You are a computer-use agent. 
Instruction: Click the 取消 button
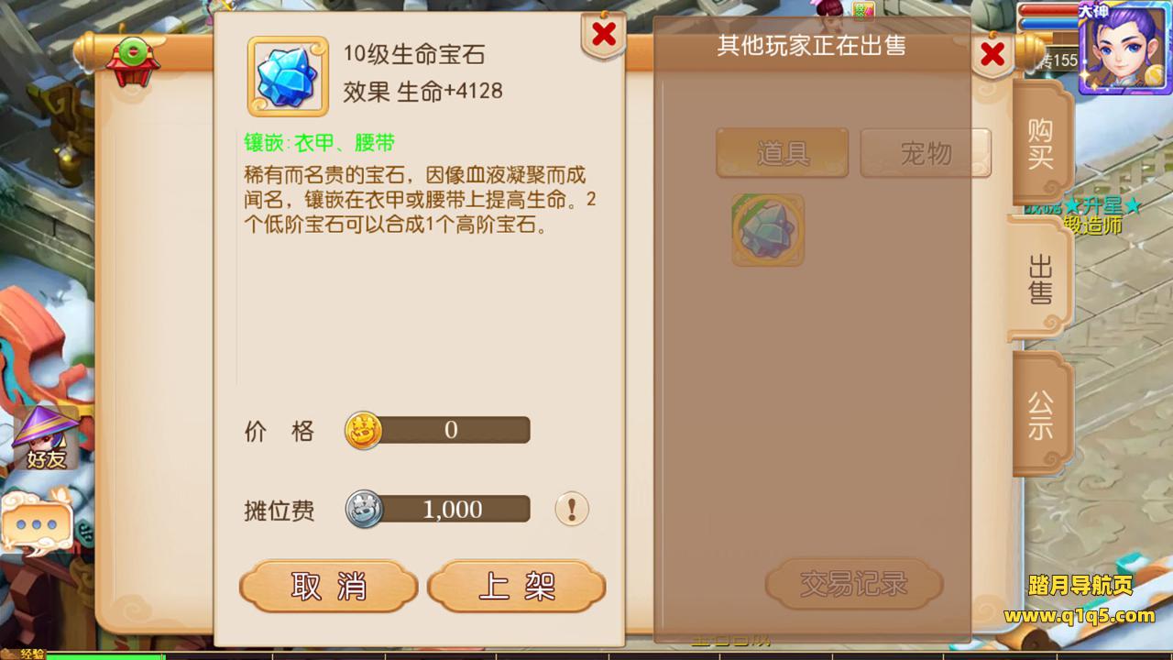(329, 587)
